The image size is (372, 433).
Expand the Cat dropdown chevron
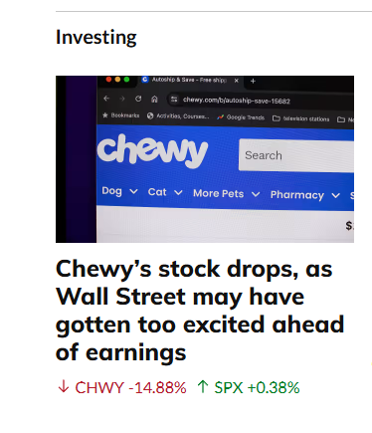[178, 192]
